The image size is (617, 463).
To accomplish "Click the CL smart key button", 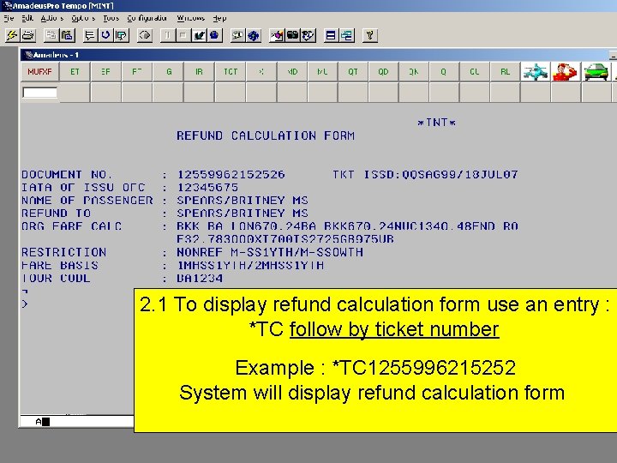I will pyautogui.click(x=474, y=72).
